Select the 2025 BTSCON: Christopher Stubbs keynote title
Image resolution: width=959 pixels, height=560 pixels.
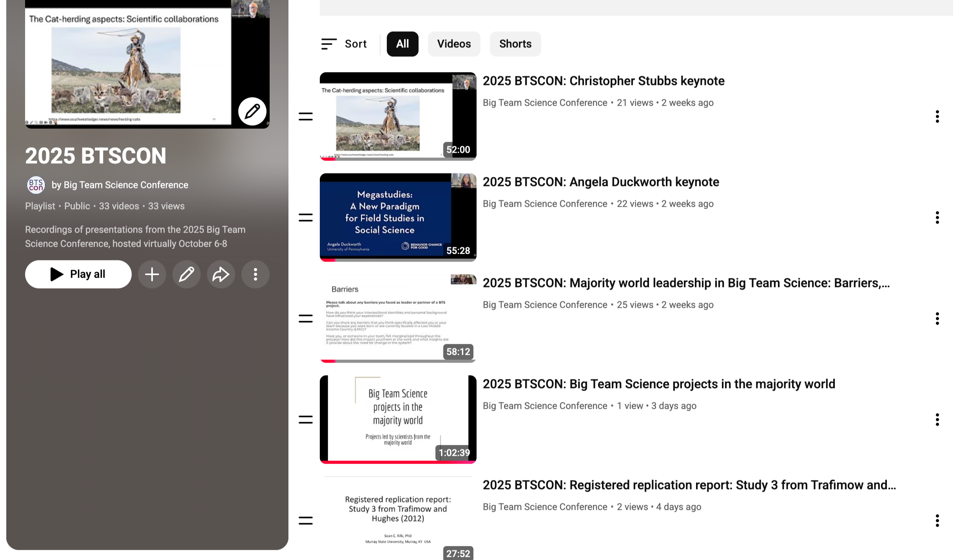603,81
